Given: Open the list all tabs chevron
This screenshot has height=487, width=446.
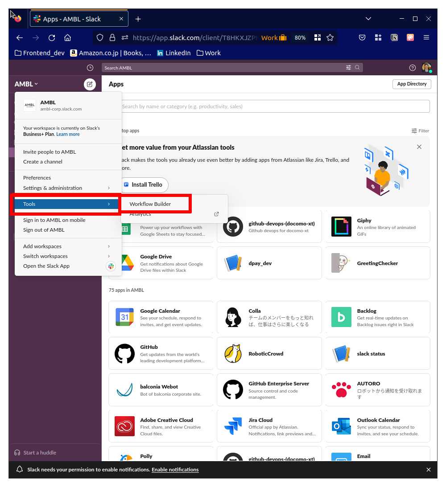Looking at the screenshot, I should tap(368, 19).
